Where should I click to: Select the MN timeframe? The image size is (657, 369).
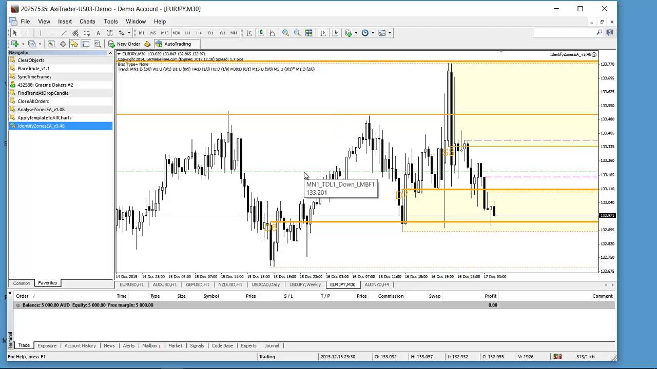click(234, 33)
